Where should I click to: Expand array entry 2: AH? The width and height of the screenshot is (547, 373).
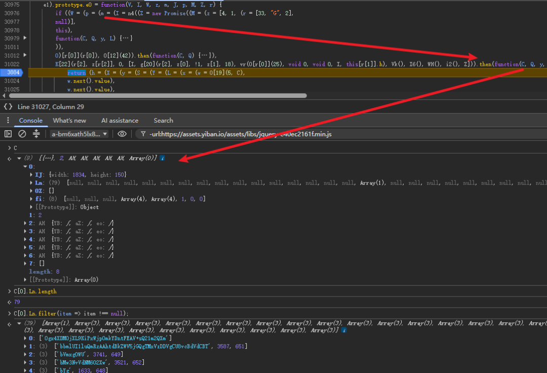(x=25, y=223)
